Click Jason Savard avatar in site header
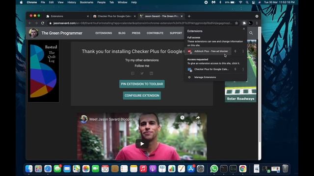The image size is (314, 176). pos(33,33)
